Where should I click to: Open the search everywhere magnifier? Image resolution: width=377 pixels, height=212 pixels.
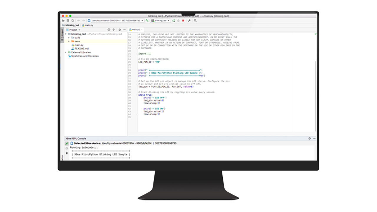coord(195,21)
